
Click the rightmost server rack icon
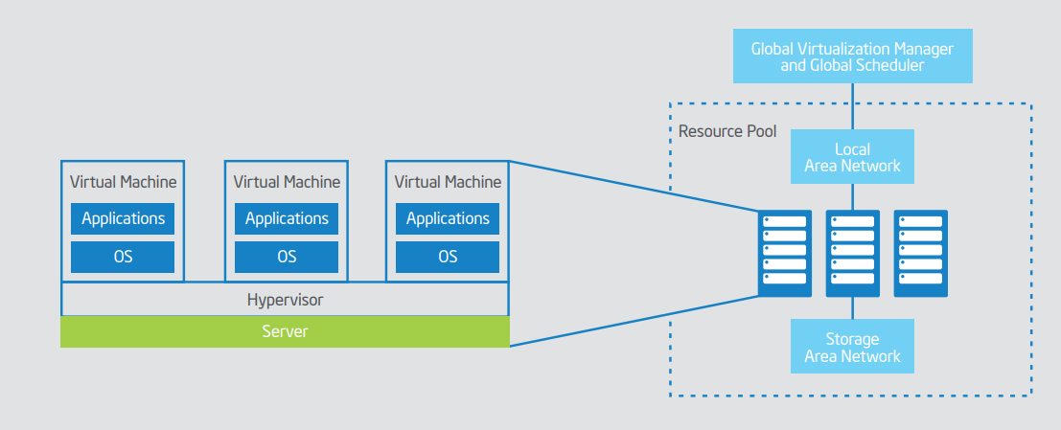(x=921, y=254)
